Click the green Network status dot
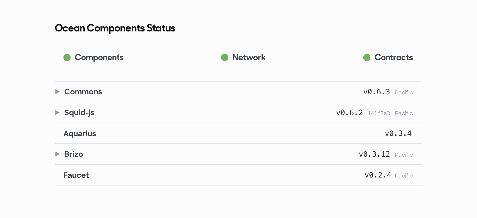Image resolution: width=477 pixels, height=218 pixels. [x=225, y=57]
